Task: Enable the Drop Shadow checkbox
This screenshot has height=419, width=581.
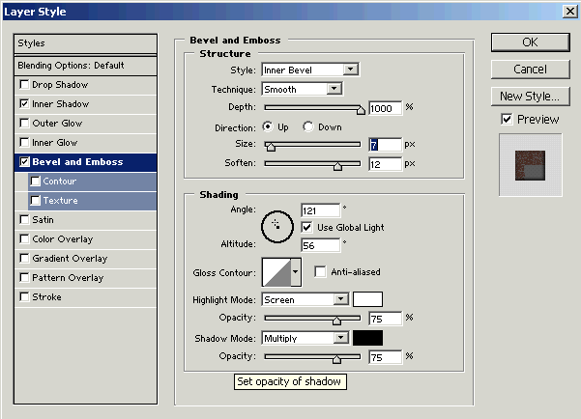Action: tap(24, 84)
